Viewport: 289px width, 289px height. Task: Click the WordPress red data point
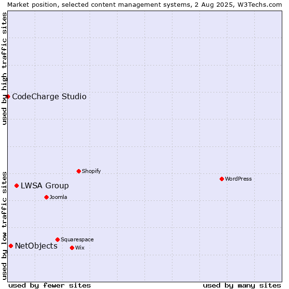pos(222,179)
